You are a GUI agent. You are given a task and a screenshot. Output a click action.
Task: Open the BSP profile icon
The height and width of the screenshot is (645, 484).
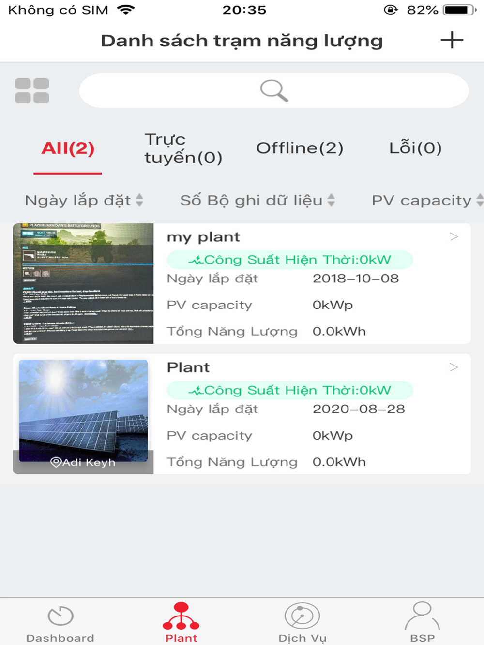click(422, 616)
